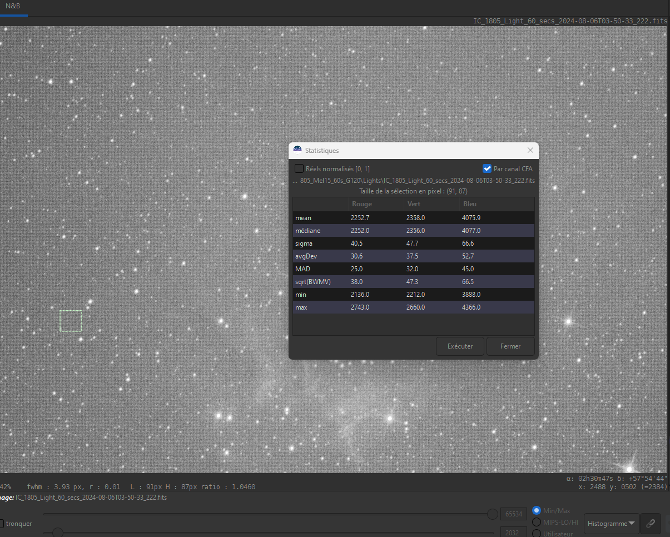Click the image file name in bottom bar

point(91,498)
